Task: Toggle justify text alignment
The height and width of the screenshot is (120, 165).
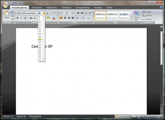Action: pyautogui.click(x=73, y=18)
